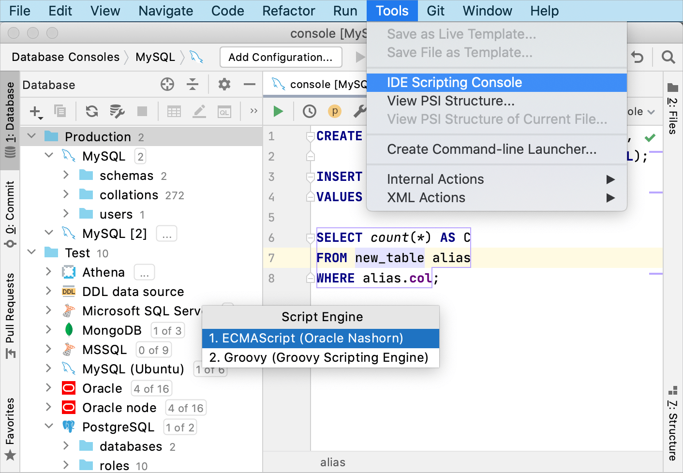This screenshot has width=683, height=473.
Task: Open Database panel settings gear
Action: 223,84
